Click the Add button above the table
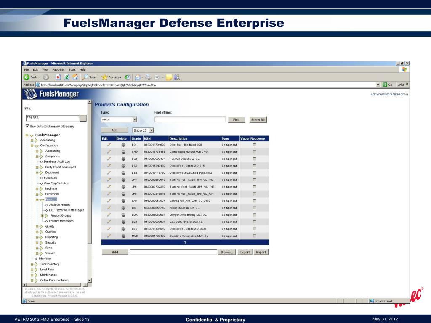Screen dimensions: 431x323 point(114,130)
